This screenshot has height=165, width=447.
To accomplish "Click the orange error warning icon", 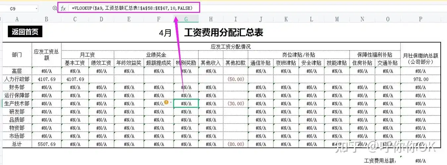I will click(166, 102).
